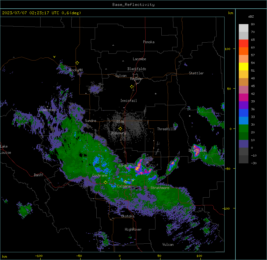Click the Stettler town label
The height and width of the screenshot is (260, 267).
[196, 73]
